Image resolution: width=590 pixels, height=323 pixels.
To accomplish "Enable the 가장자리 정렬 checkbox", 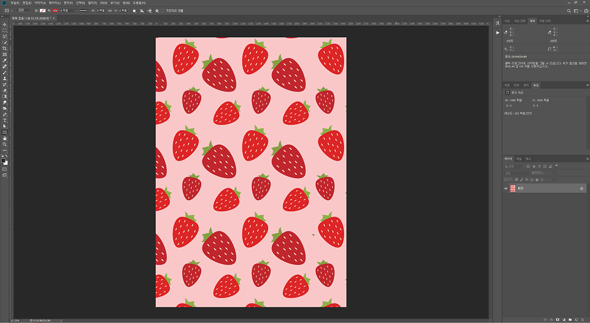I will pos(162,10).
